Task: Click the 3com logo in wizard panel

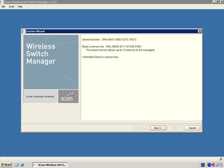Action: (x=68, y=96)
